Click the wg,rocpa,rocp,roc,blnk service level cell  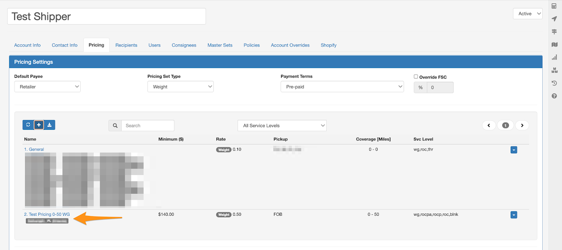(436, 214)
